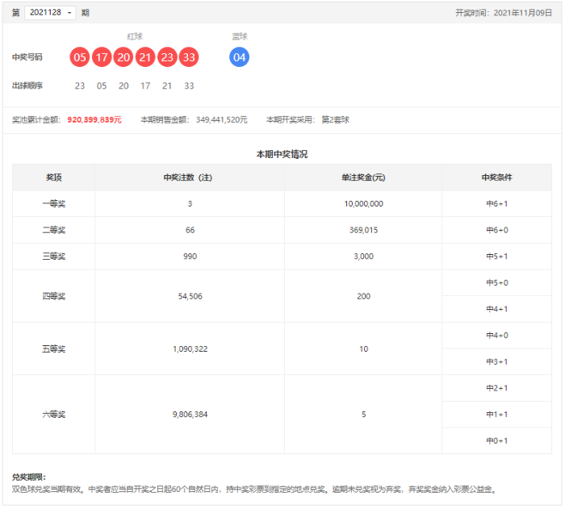
Task: Click the red ball numbered 05
Action: pos(79,57)
